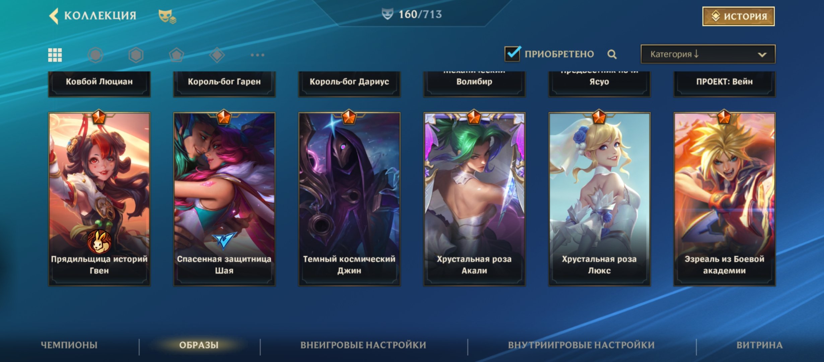Go to the Витрина tab
This screenshot has width=824, height=362.
pyautogui.click(x=759, y=345)
